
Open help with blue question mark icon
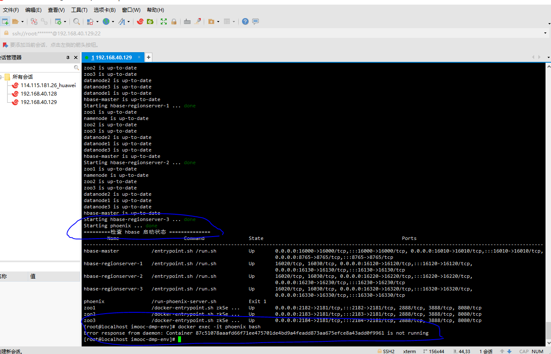tap(245, 21)
